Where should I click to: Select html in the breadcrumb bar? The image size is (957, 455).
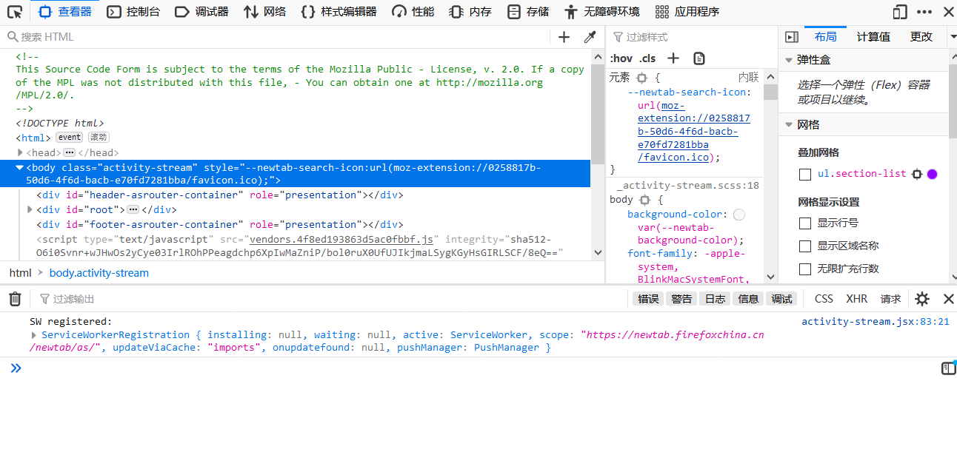[21, 273]
